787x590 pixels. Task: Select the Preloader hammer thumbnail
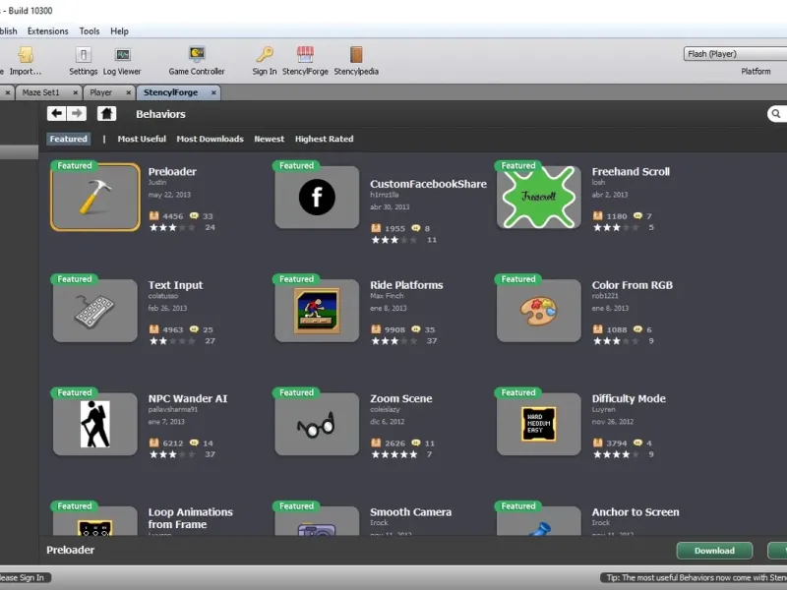[x=94, y=198]
